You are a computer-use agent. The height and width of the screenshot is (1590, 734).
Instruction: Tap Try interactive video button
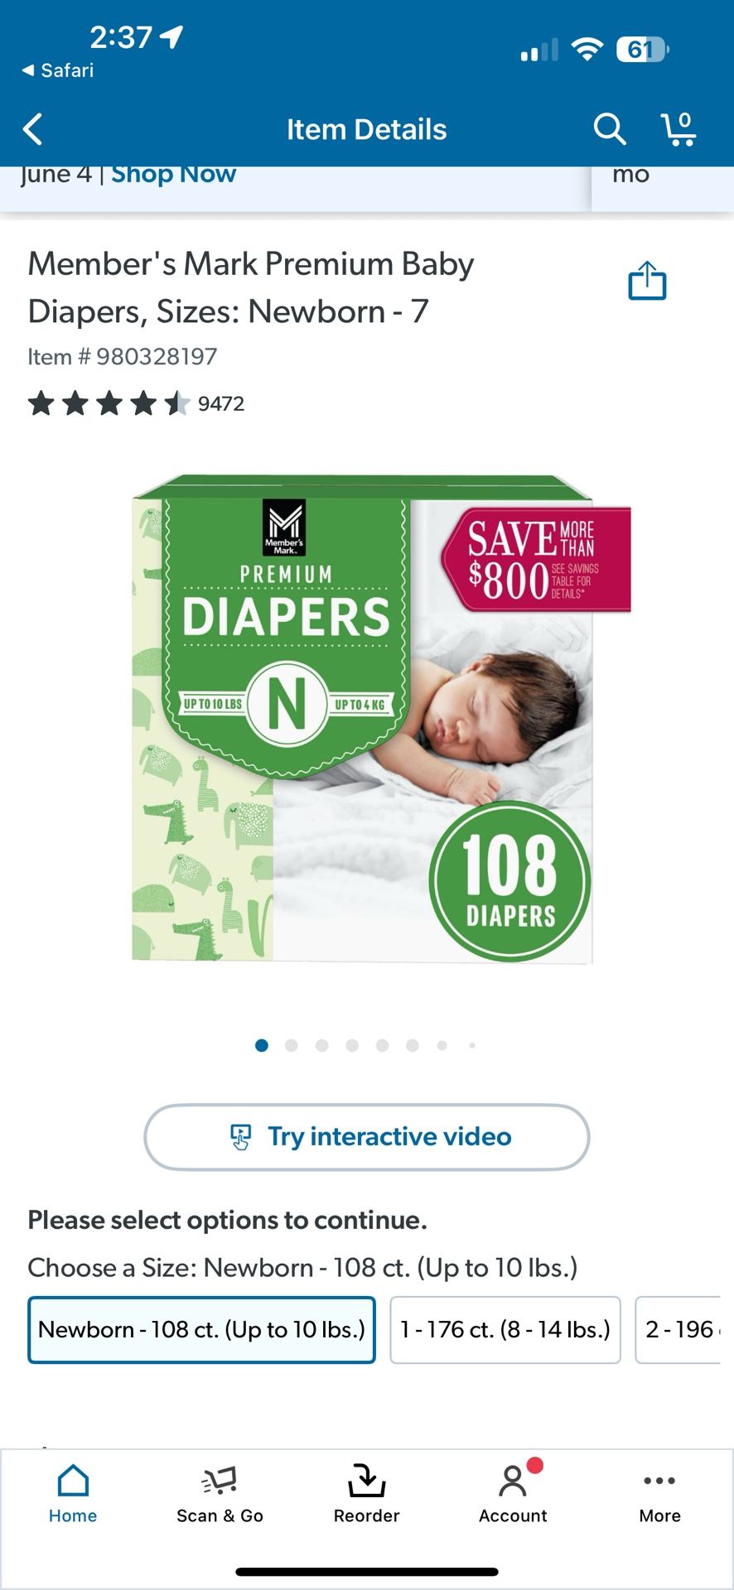point(367,1137)
